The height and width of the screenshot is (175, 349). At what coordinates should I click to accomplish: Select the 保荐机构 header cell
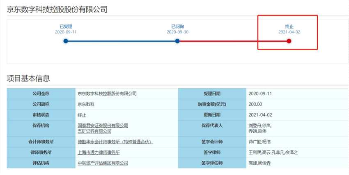tap(41, 128)
